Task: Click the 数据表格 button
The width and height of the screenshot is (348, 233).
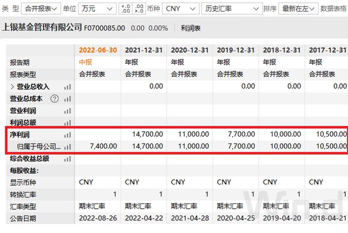Action: click(334, 9)
